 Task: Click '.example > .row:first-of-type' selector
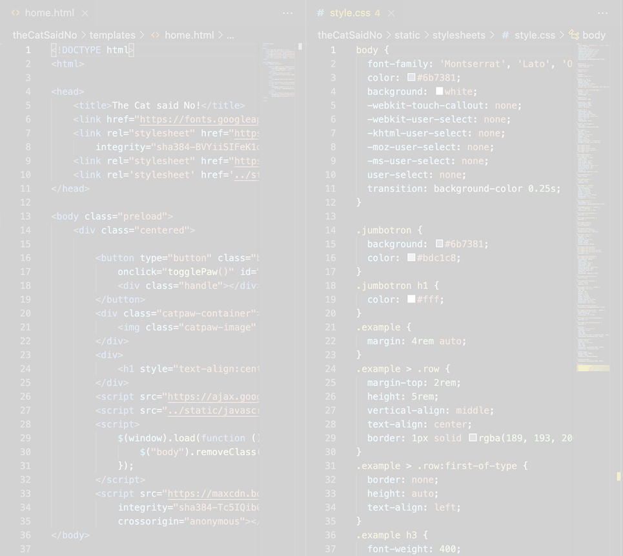(x=436, y=466)
